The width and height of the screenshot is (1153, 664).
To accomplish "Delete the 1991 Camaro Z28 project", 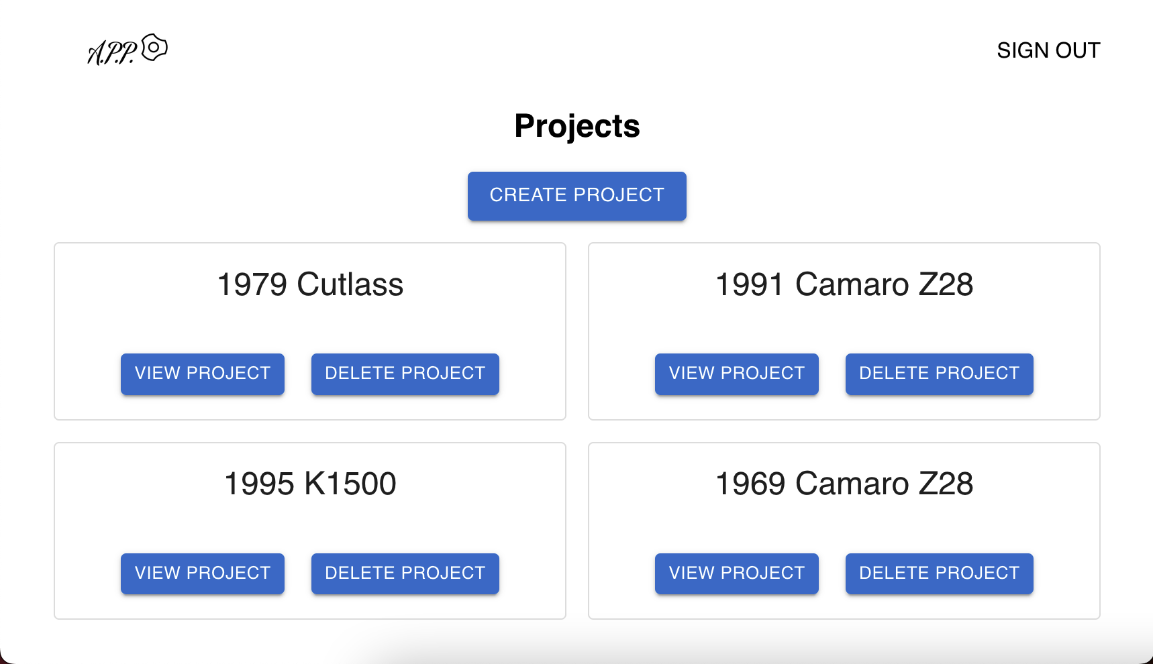I will click(939, 374).
